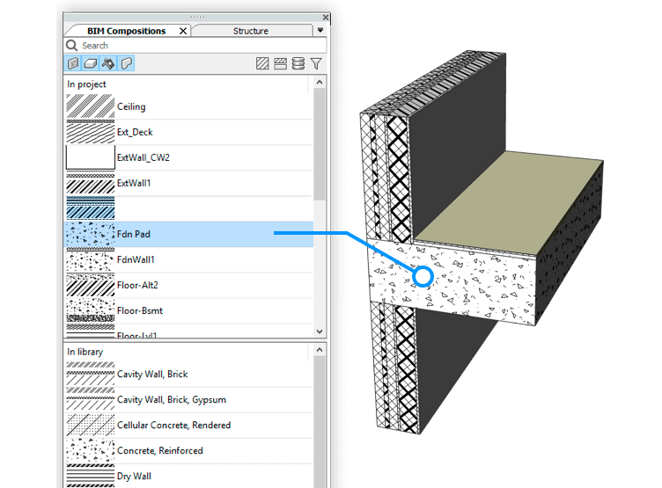Select Cavity Wall, Brick, Gypsum entry
The width and height of the screenshot is (662, 488).
click(188, 399)
